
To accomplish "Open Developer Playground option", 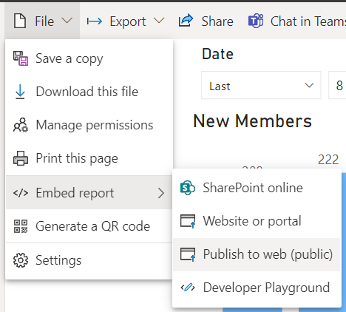I will [x=257, y=288].
